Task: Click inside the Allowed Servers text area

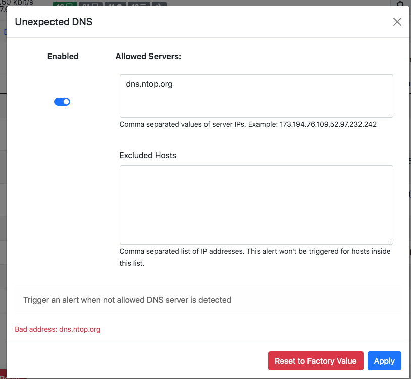Action: pyautogui.click(x=256, y=96)
